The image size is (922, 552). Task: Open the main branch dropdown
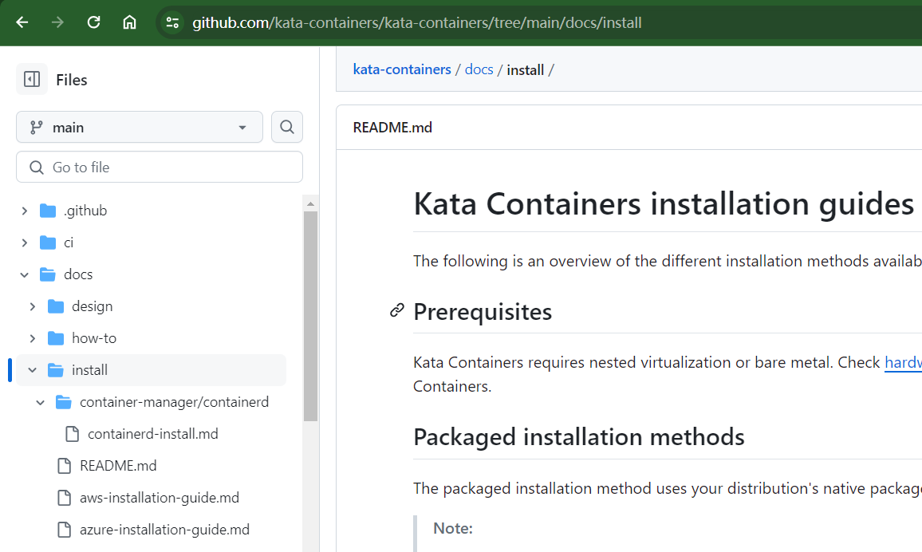coord(140,127)
